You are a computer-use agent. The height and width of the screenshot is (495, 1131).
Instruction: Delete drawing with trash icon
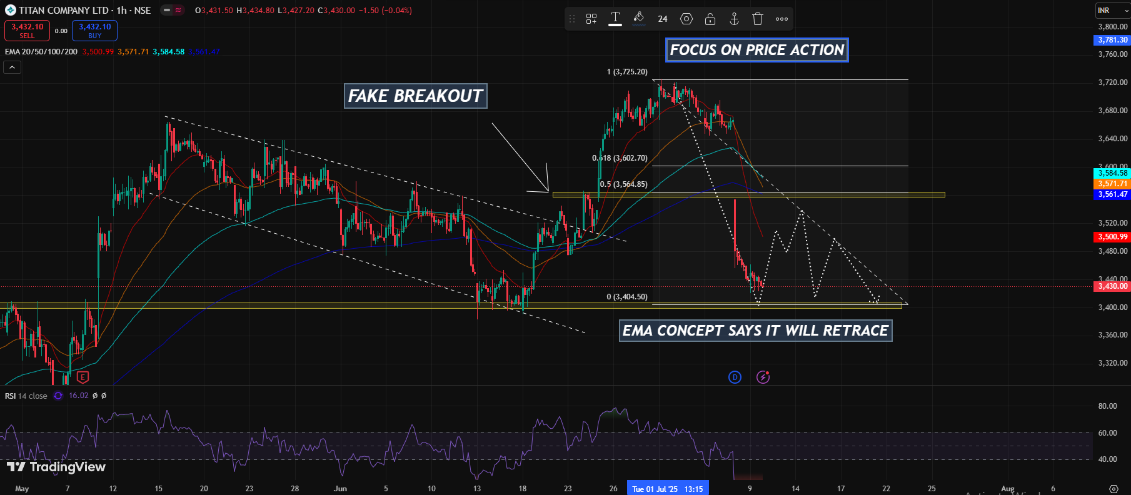(x=758, y=19)
